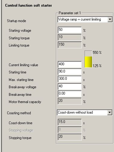
Task: Open the Coasting method dropdown arrow
Action: point(109,112)
